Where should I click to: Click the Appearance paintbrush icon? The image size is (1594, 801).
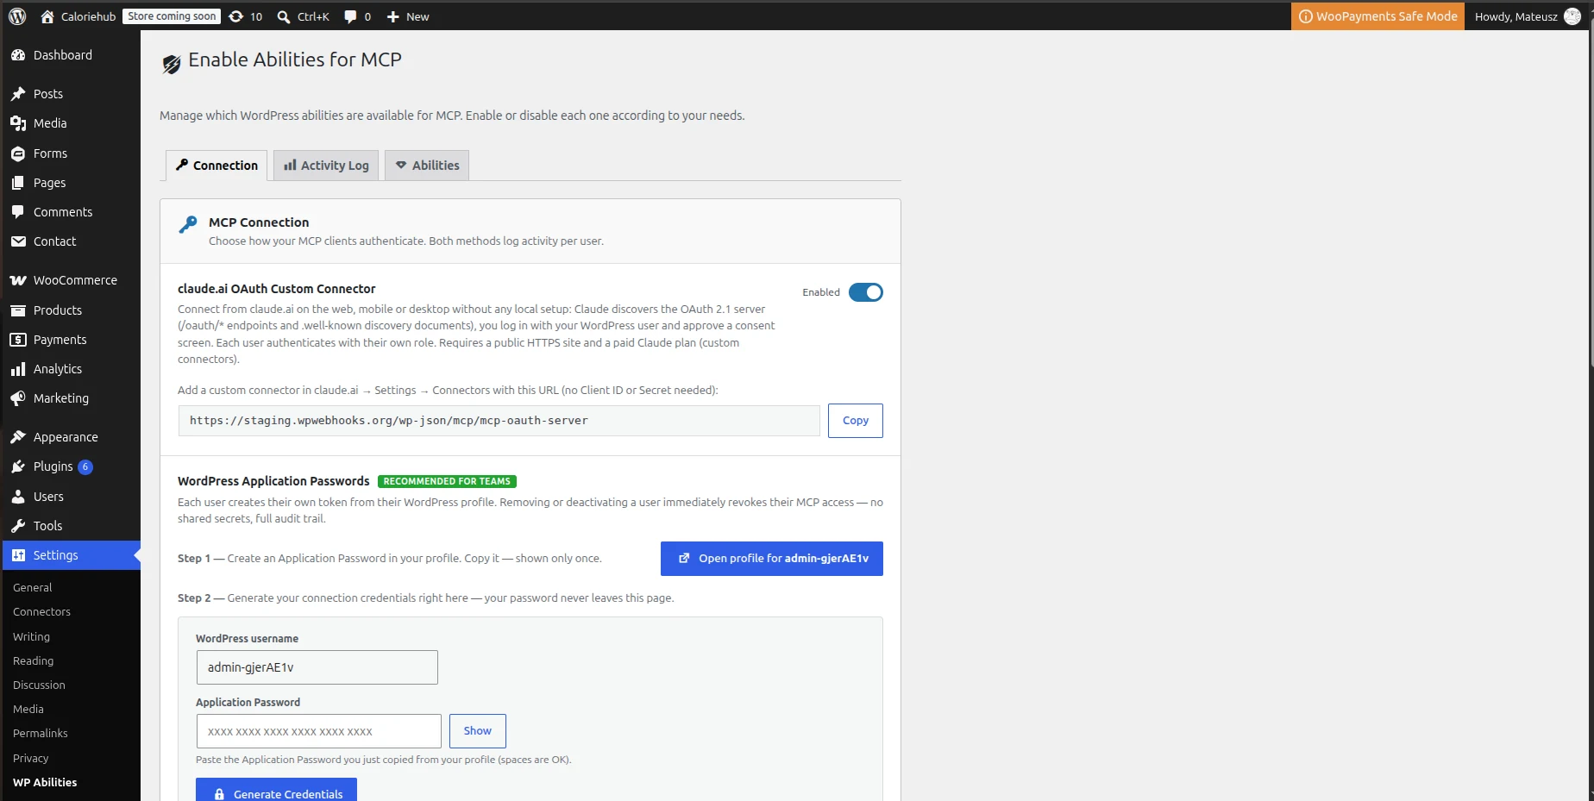coord(18,437)
